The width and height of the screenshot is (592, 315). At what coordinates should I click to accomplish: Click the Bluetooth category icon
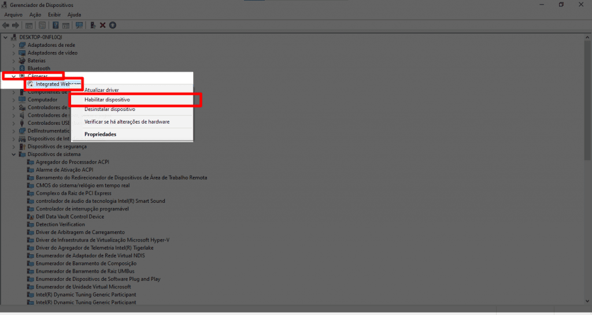point(23,68)
